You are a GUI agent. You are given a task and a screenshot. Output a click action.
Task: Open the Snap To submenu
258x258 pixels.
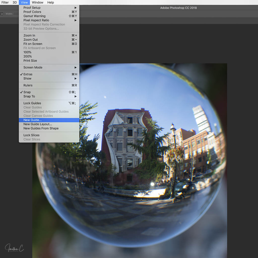(x=29, y=96)
